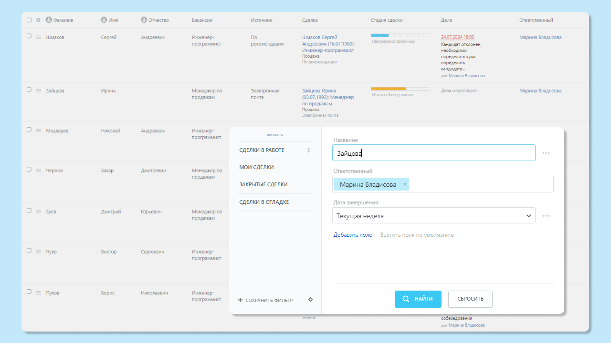This screenshot has height=343, width=611.
Task: Click the Найти search button
Action: [418, 299]
